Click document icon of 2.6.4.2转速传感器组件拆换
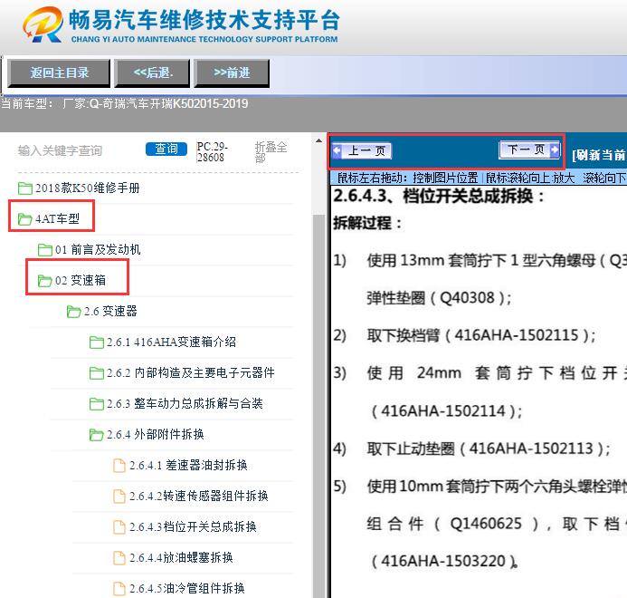Image resolution: width=627 pixels, height=598 pixels. tap(119, 497)
